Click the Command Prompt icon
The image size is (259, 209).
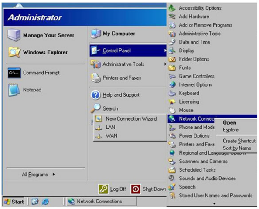(x=14, y=73)
